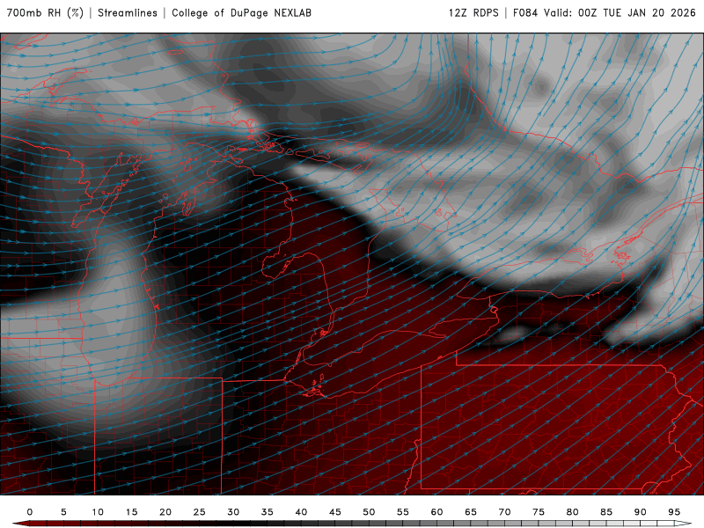704x528 pixels.
Task: Click the "30" value on the color scale
Action: click(233, 512)
